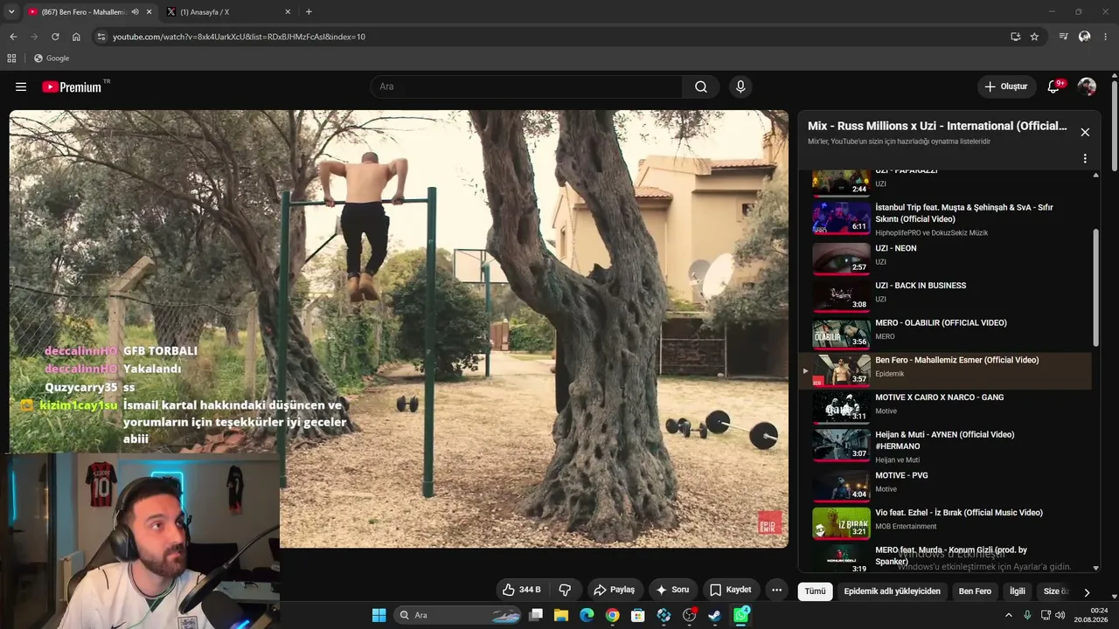Go to YouTube Premium home via logo
This screenshot has width=1119, height=629.
(72, 86)
